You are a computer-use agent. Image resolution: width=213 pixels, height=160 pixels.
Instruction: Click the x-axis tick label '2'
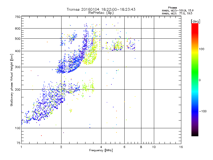(61, 147)
